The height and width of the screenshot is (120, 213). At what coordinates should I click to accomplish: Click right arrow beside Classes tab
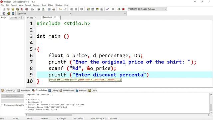[23, 18]
